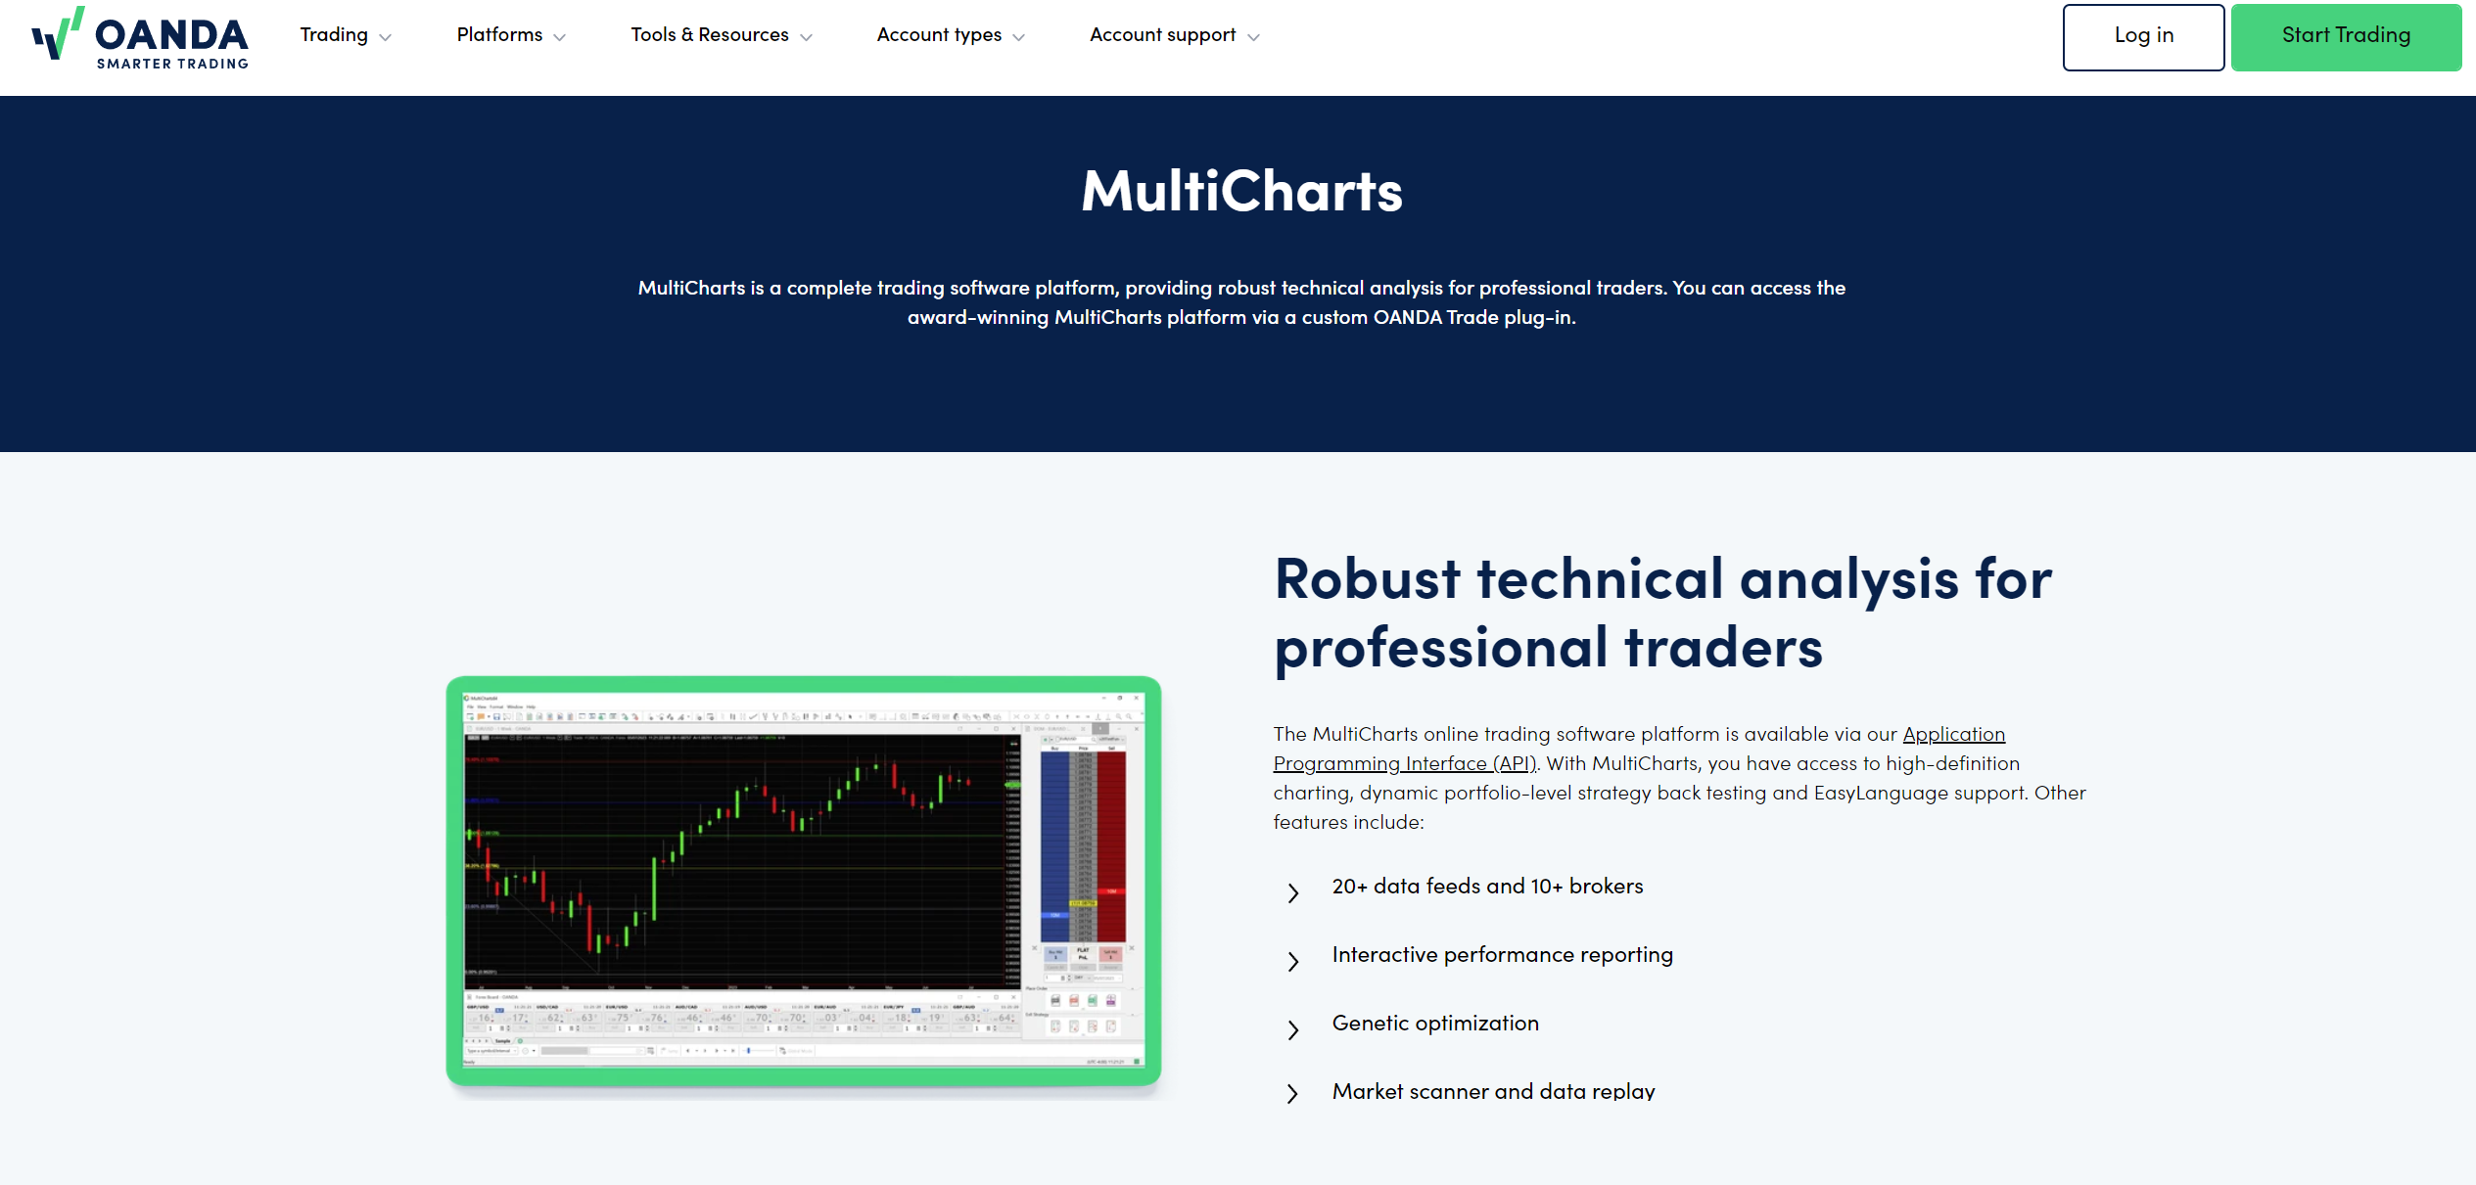Click the OANDA Smarter Trading wordmark
Viewport: 2476px width, 1185px height.
(x=172, y=43)
